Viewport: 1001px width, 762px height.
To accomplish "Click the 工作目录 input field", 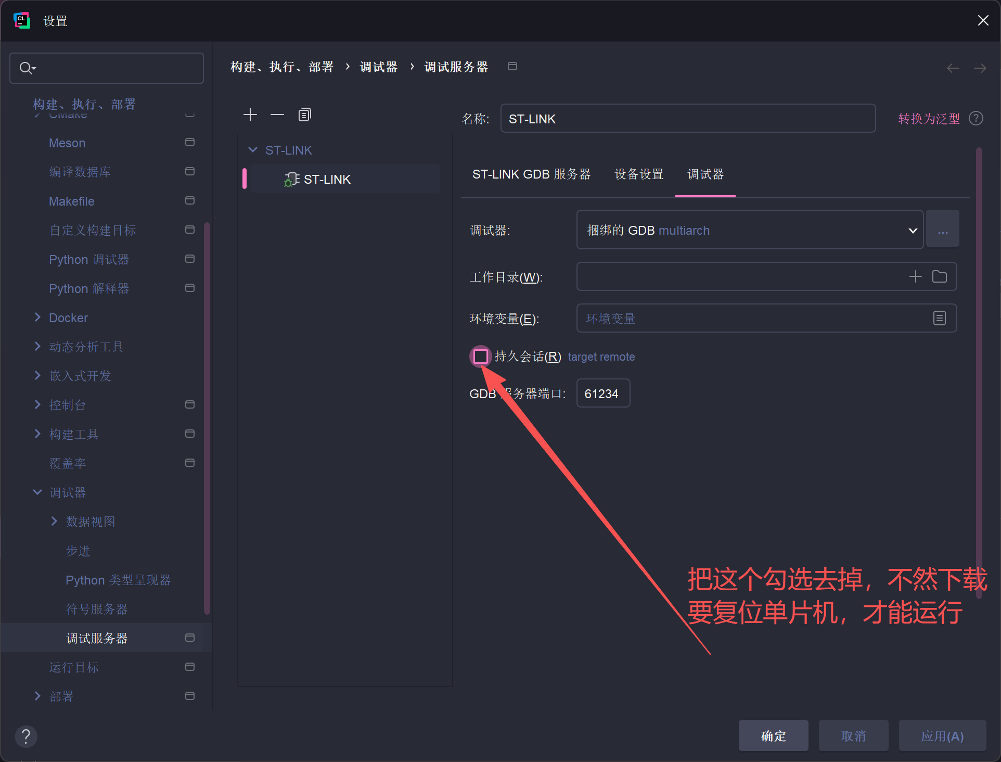I will tap(766, 276).
